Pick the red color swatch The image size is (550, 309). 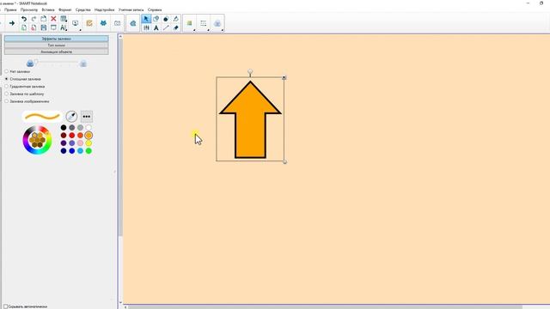(72, 136)
